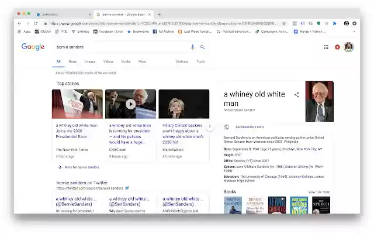The image size is (374, 234).
Task: Open the red notifications badge icon
Action: click(x=337, y=47)
